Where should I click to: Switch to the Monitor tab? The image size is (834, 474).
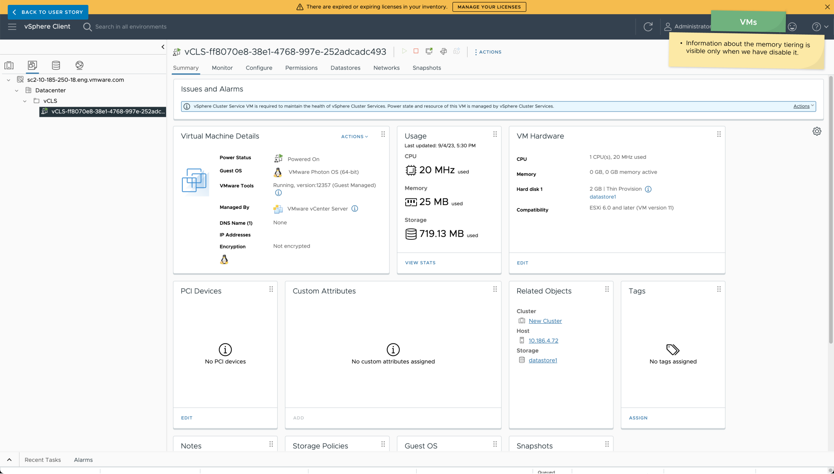222,68
